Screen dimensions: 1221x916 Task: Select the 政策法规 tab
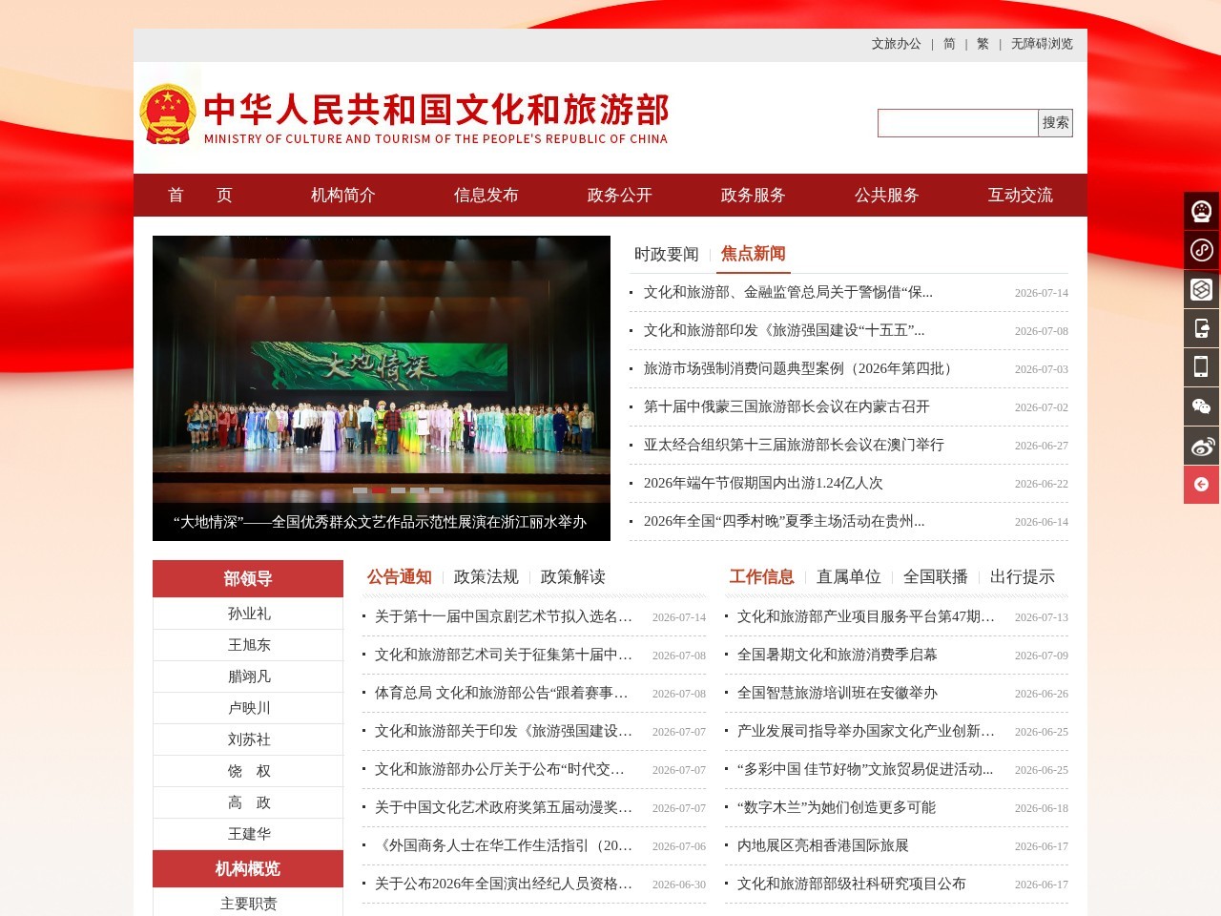click(x=486, y=576)
